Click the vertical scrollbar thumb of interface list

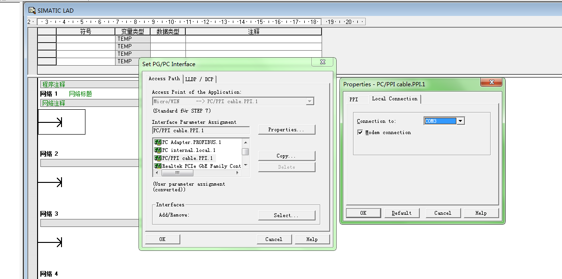(246, 151)
